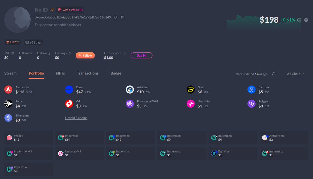Open the Hi offer price help icon
This screenshot has width=313, height=179.
pyautogui.click(x=124, y=53)
